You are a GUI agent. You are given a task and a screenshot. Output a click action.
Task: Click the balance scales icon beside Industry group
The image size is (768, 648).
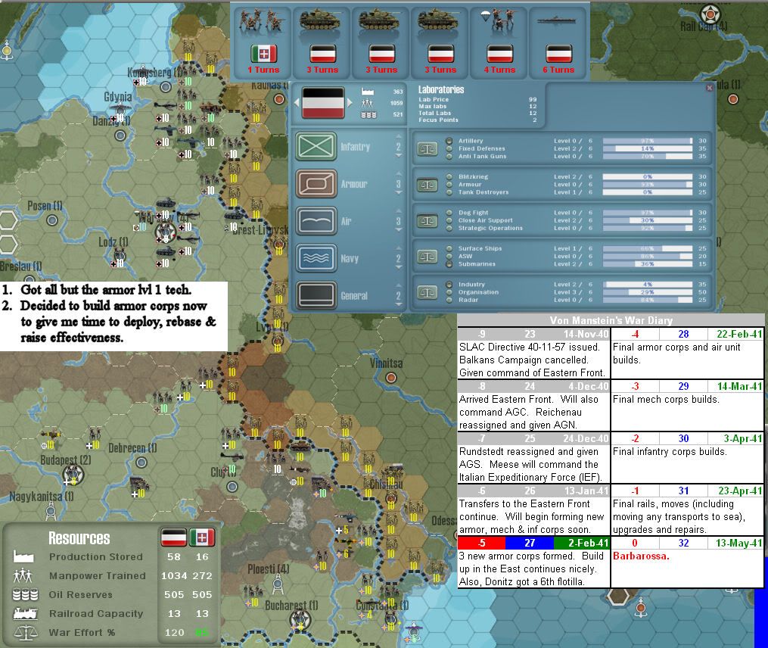[427, 293]
